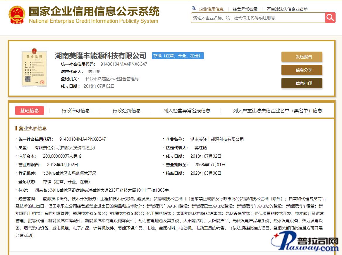Click the national emblem logo
This screenshot has height=255, width=342.
17,15
